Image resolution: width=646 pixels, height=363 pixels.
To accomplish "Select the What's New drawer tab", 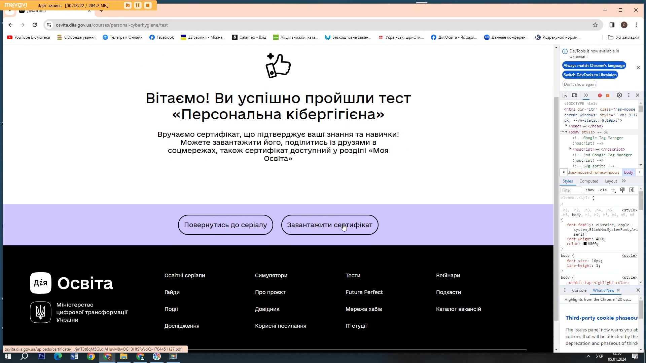I will point(603,290).
